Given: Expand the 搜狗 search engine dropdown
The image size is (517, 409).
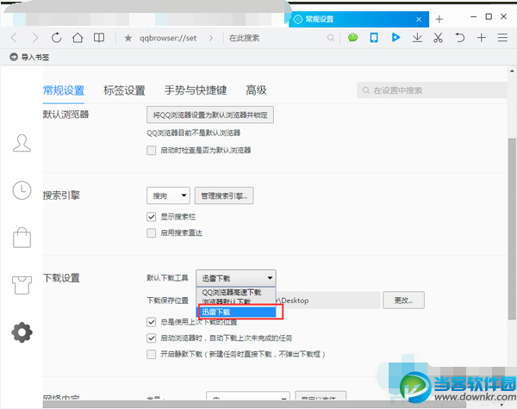Looking at the screenshot, I should (x=168, y=195).
